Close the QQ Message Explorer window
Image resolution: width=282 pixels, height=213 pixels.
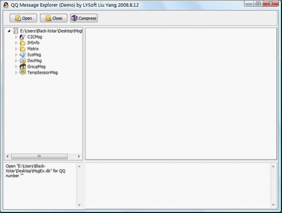(x=271, y=4)
